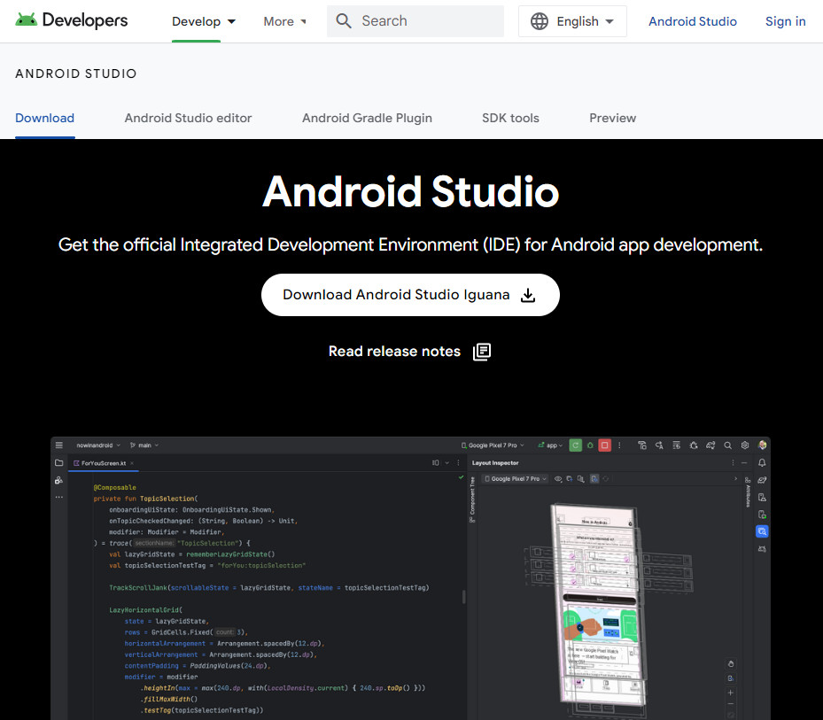Go to the SDK tools tab
Viewport: 823px width, 720px height.
[x=510, y=118]
